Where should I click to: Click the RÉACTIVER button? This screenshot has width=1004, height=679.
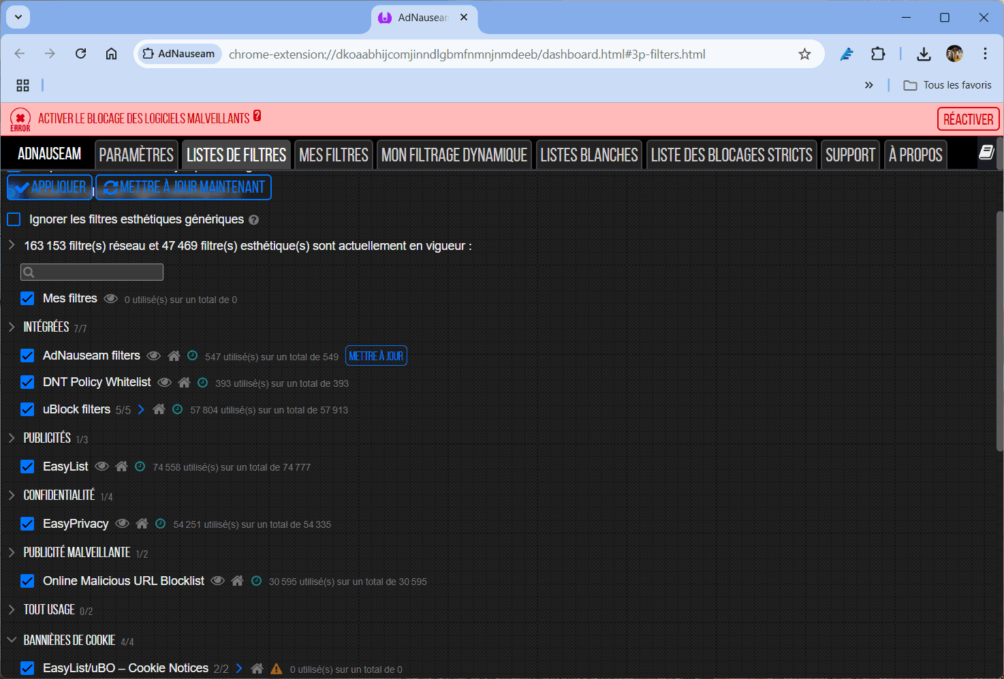(x=969, y=119)
